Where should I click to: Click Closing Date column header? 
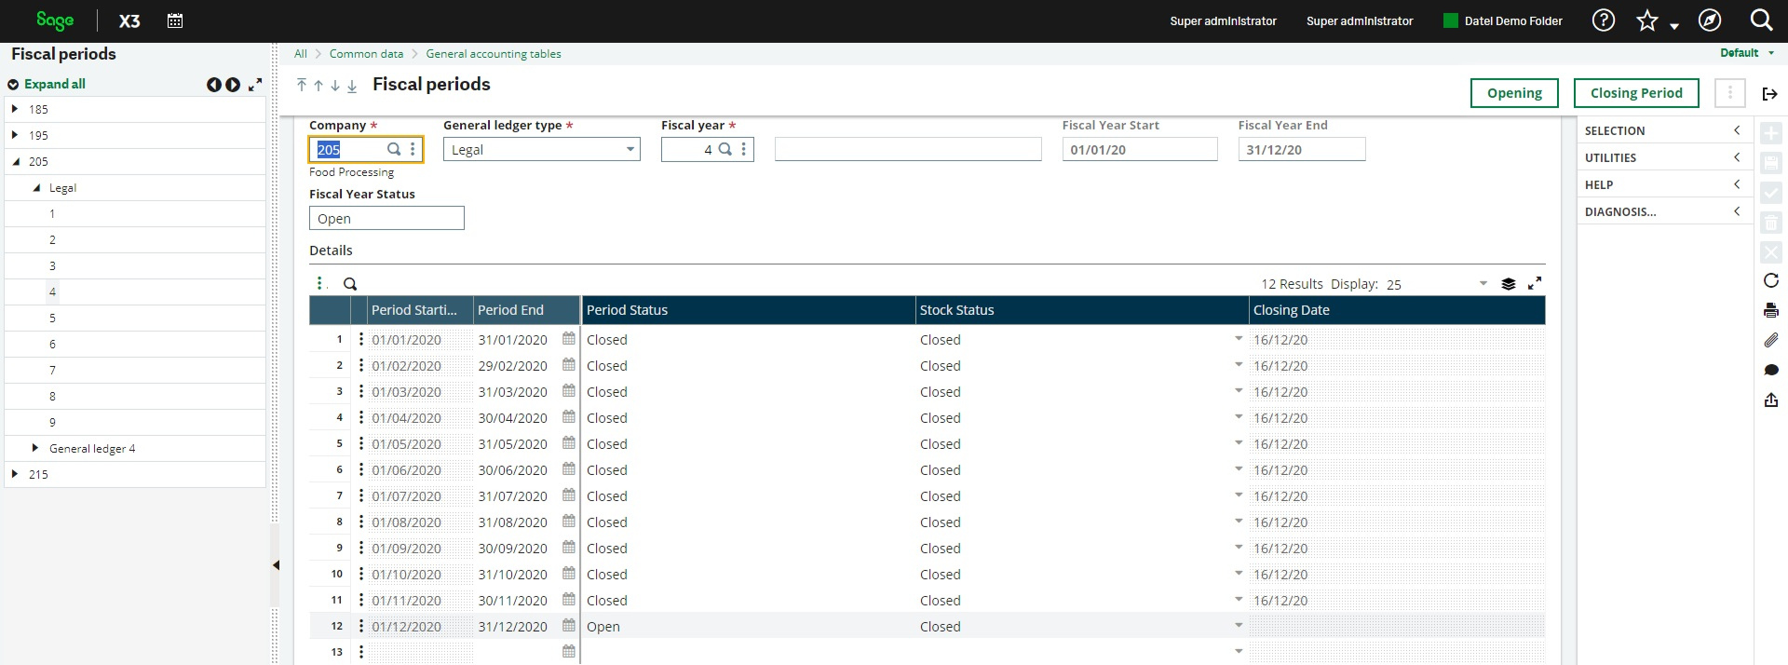[1397, 310]
